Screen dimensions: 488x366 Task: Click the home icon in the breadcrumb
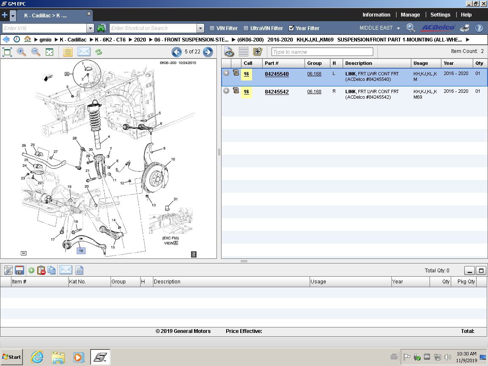click(x=28, y=39)
